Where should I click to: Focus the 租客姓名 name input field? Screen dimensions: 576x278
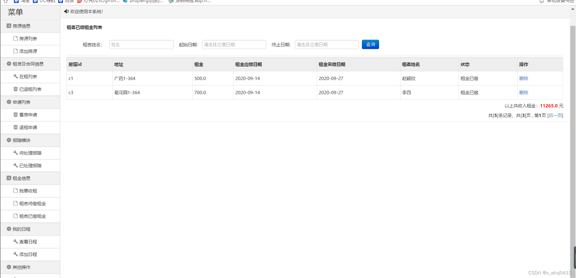[141, 45]
